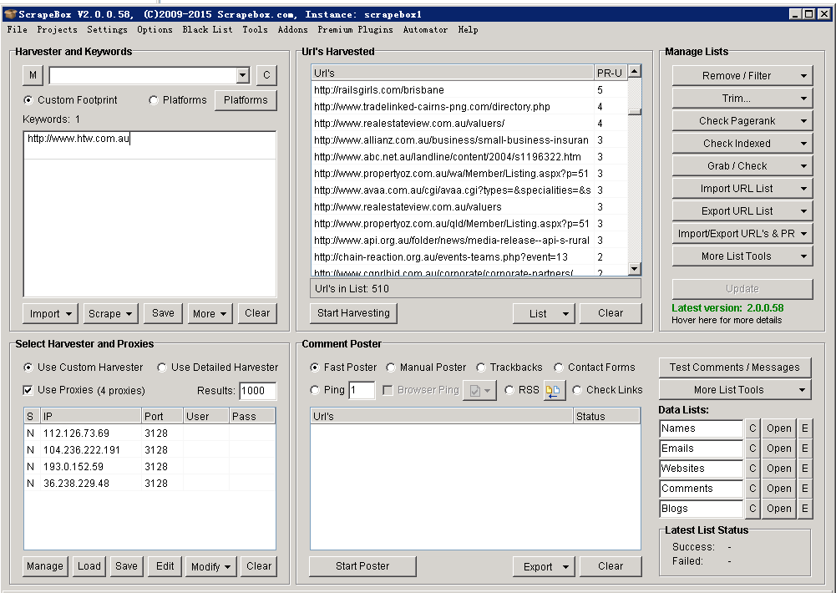Open the Projects menu
Screen dimensions: 836x593
[57, 30]
